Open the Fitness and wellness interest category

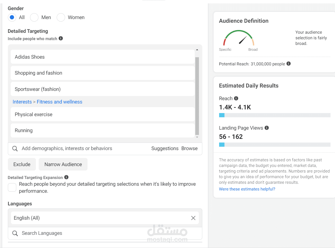coord(59,102)
